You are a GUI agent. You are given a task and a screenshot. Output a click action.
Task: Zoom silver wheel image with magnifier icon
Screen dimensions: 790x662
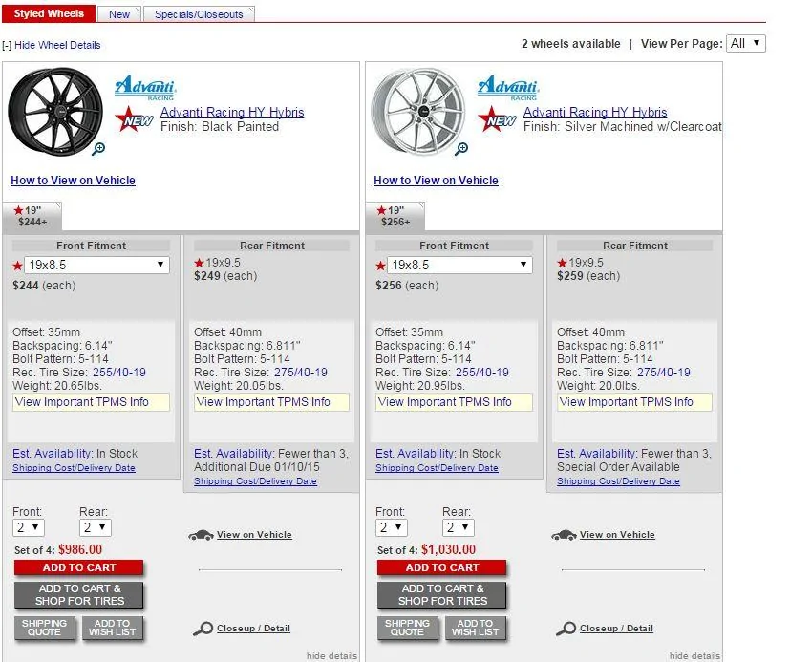point(461,149)
